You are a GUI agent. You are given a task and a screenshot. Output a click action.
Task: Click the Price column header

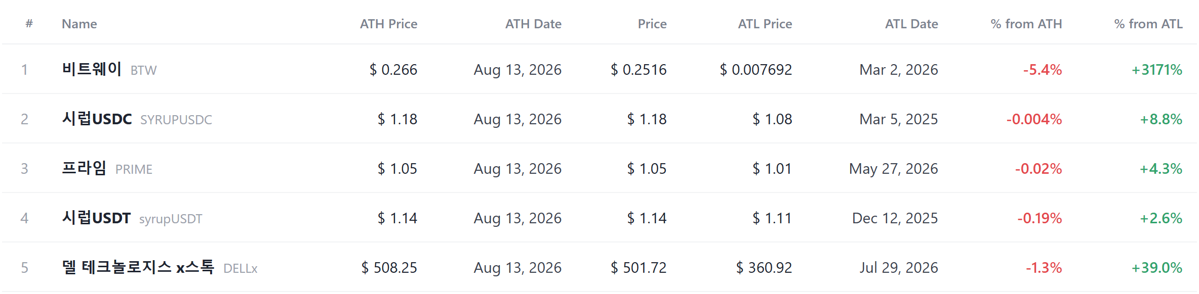click(652, 24)
